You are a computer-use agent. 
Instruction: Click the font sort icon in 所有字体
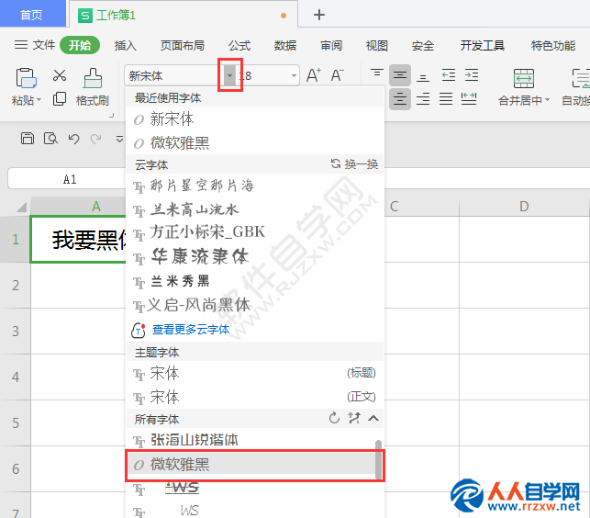click(353, 418)
